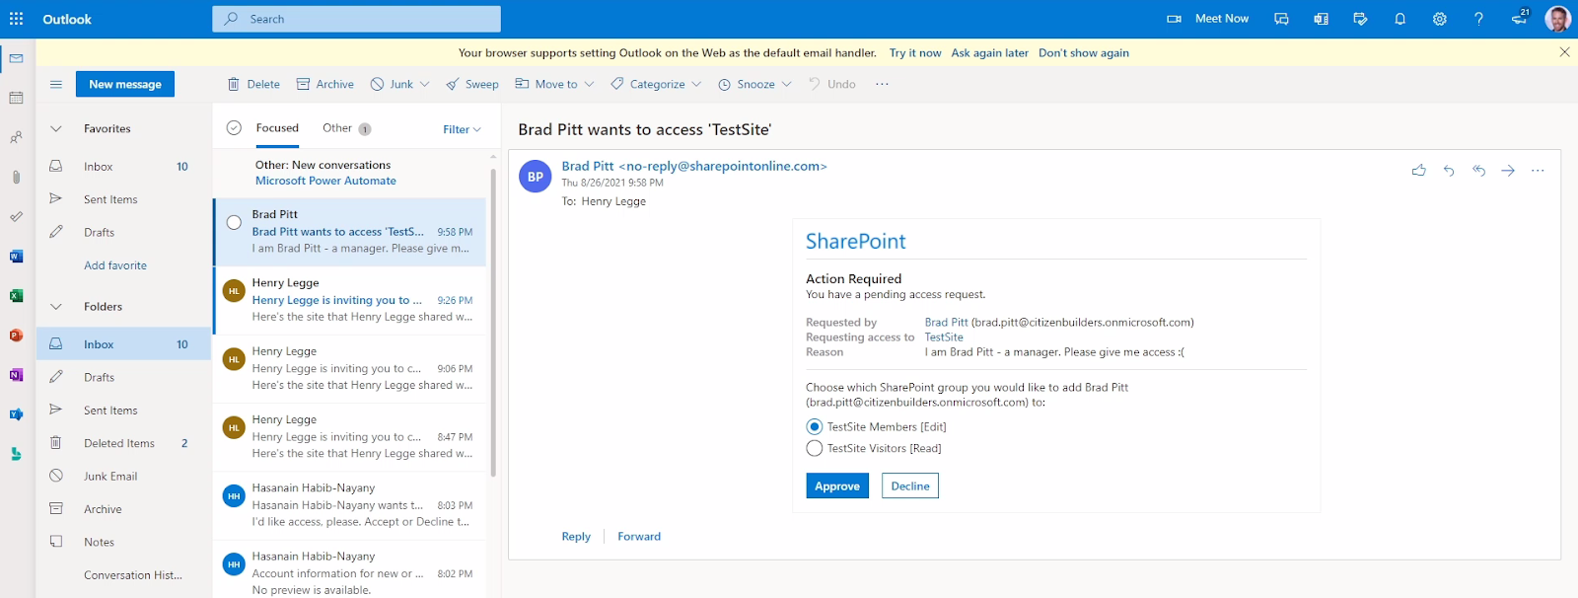Reply all using the double-arrow icon
Image resolution: width=1578 pixels, height=598 pixels.
tap(1478, 171)
